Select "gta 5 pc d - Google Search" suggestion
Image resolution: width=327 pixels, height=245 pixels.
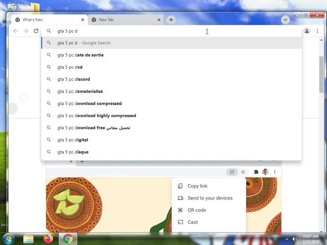pyautogui.click(x=171, y=43)
